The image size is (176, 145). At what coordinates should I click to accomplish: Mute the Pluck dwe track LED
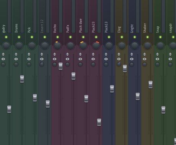tap(83, 37)
